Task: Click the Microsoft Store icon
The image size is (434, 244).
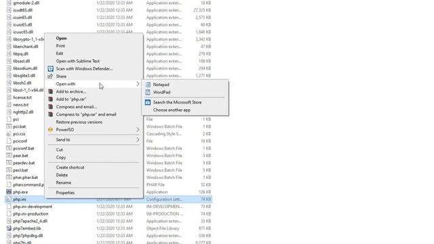Action: (148, 102)
